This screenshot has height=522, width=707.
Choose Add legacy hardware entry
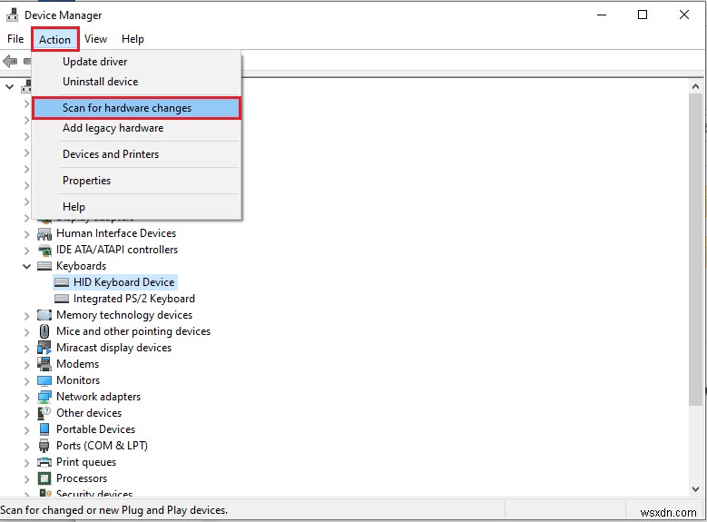[x=136, y=128]
